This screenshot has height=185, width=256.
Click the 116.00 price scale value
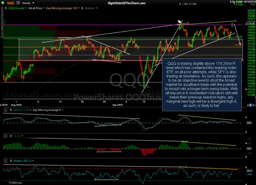coord(251,61)
